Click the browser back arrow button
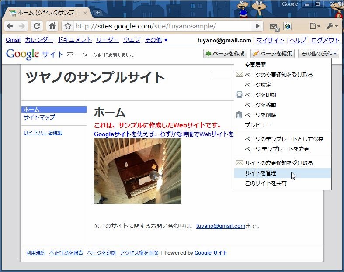The height and width of the screenshot is (272, 344). pyautogui.click(x=10, y=26)
